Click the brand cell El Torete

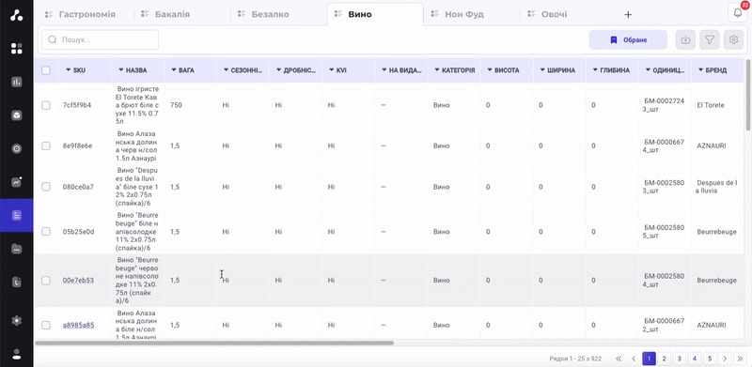click(x=711, y=105)
